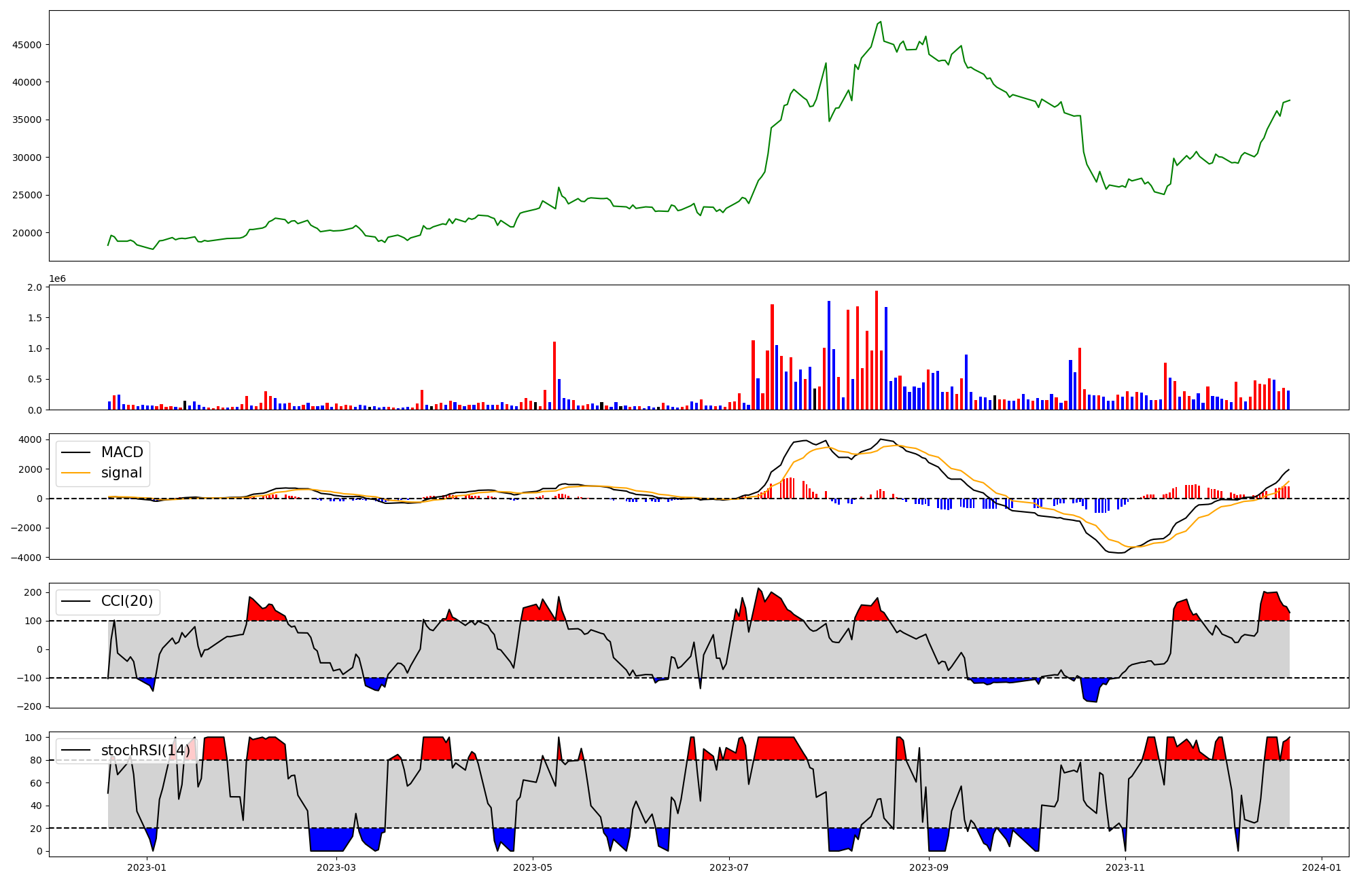Click the −4000 tick on MACD axis
1359x883 pixels.
pyautogui.click(x=25, y=558)
